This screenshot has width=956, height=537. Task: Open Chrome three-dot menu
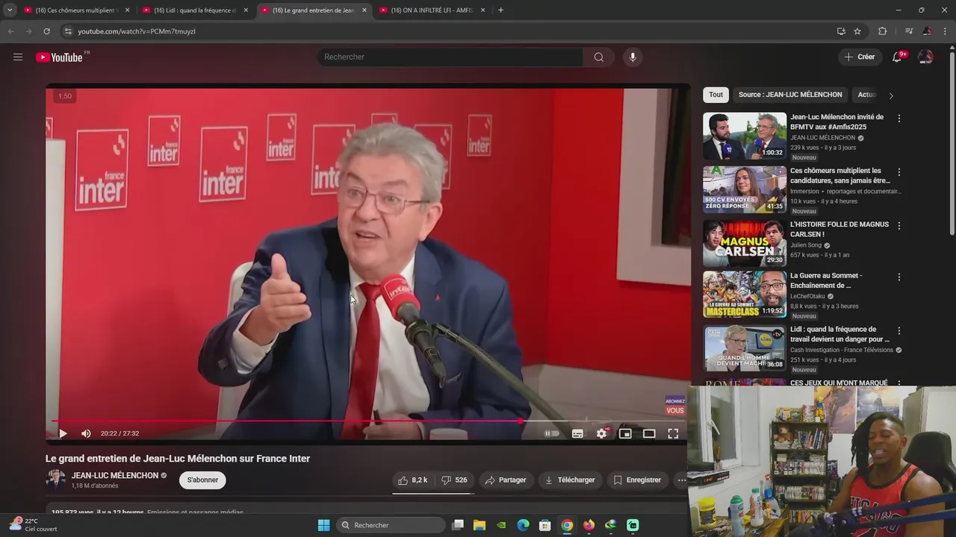click(946, 31)
